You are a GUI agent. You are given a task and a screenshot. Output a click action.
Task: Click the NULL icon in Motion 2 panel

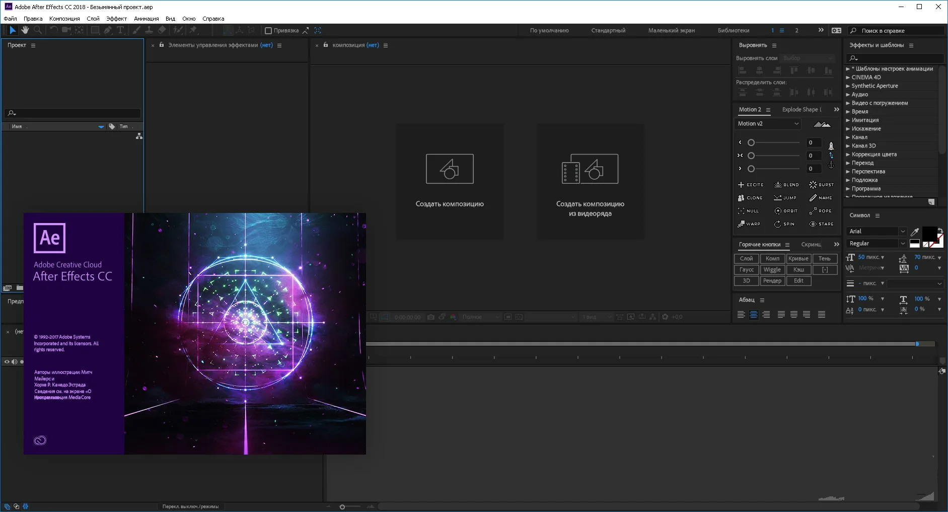[741, 211]
